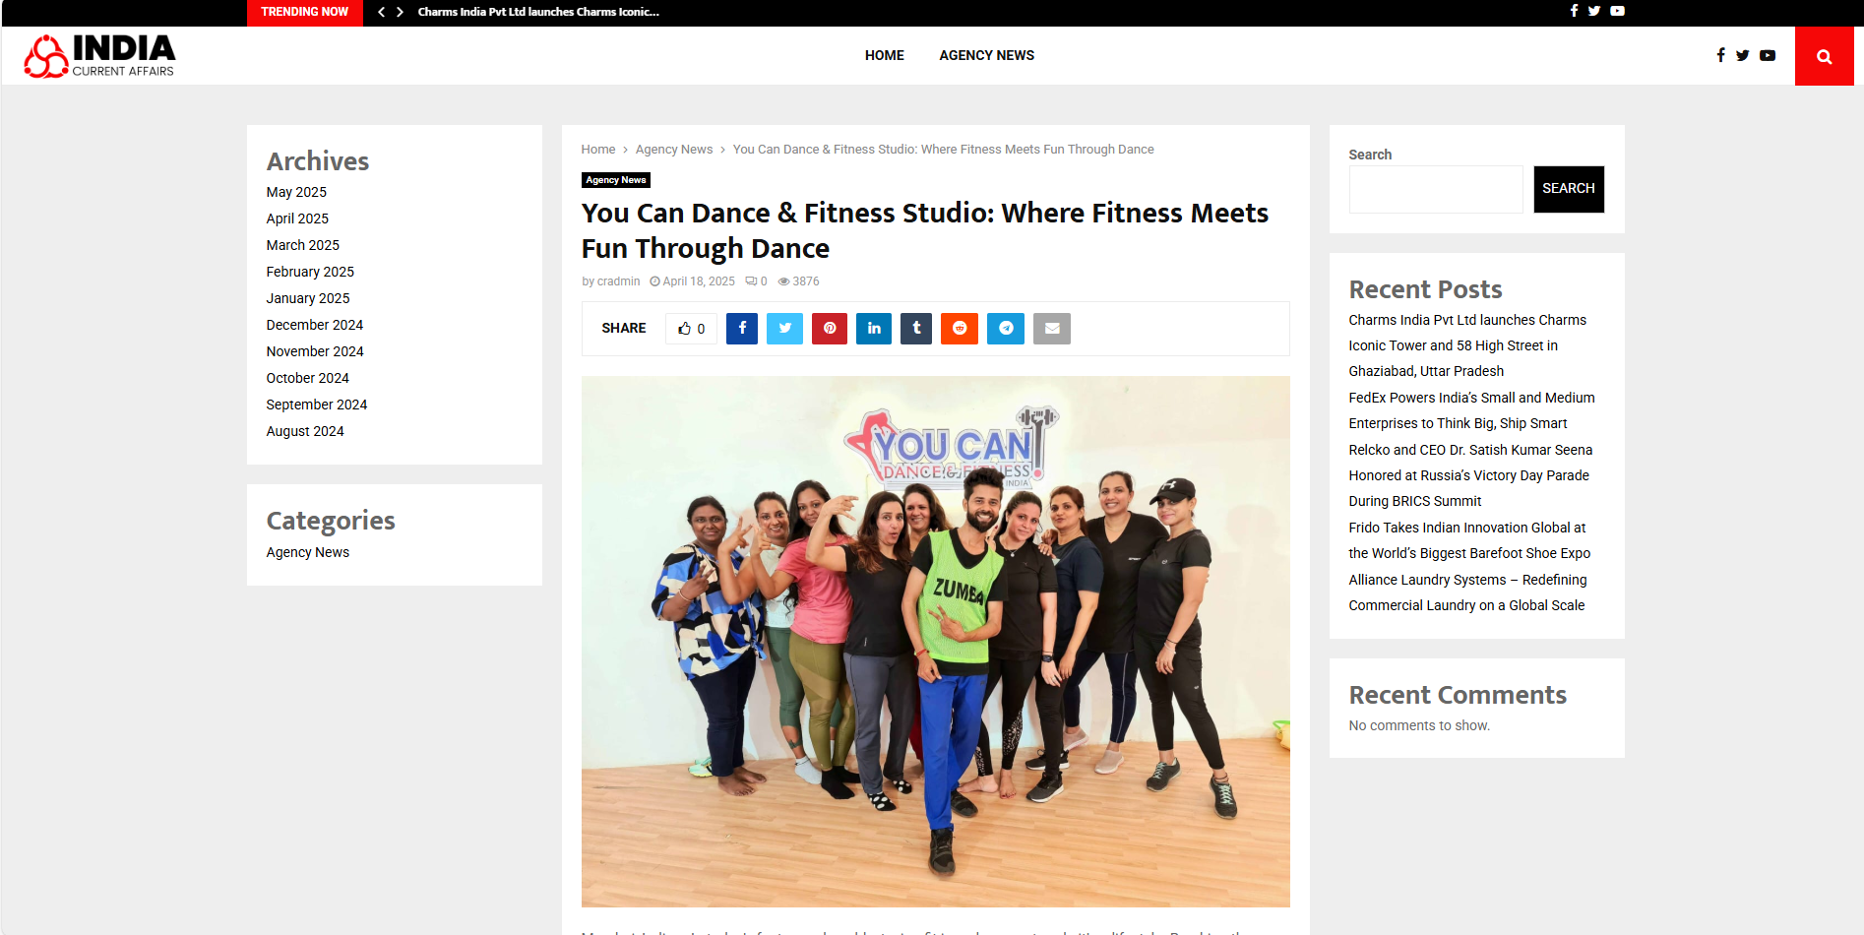
Task: Click the India Current Affairs logo
Action: tap(99, 56)
